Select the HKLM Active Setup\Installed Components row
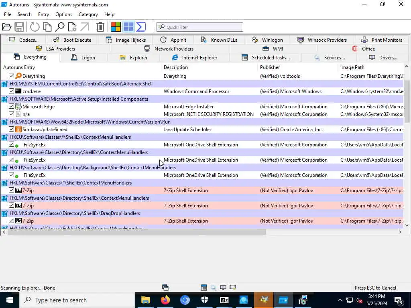Screen dimensions: 411x308 coord(202,99)
